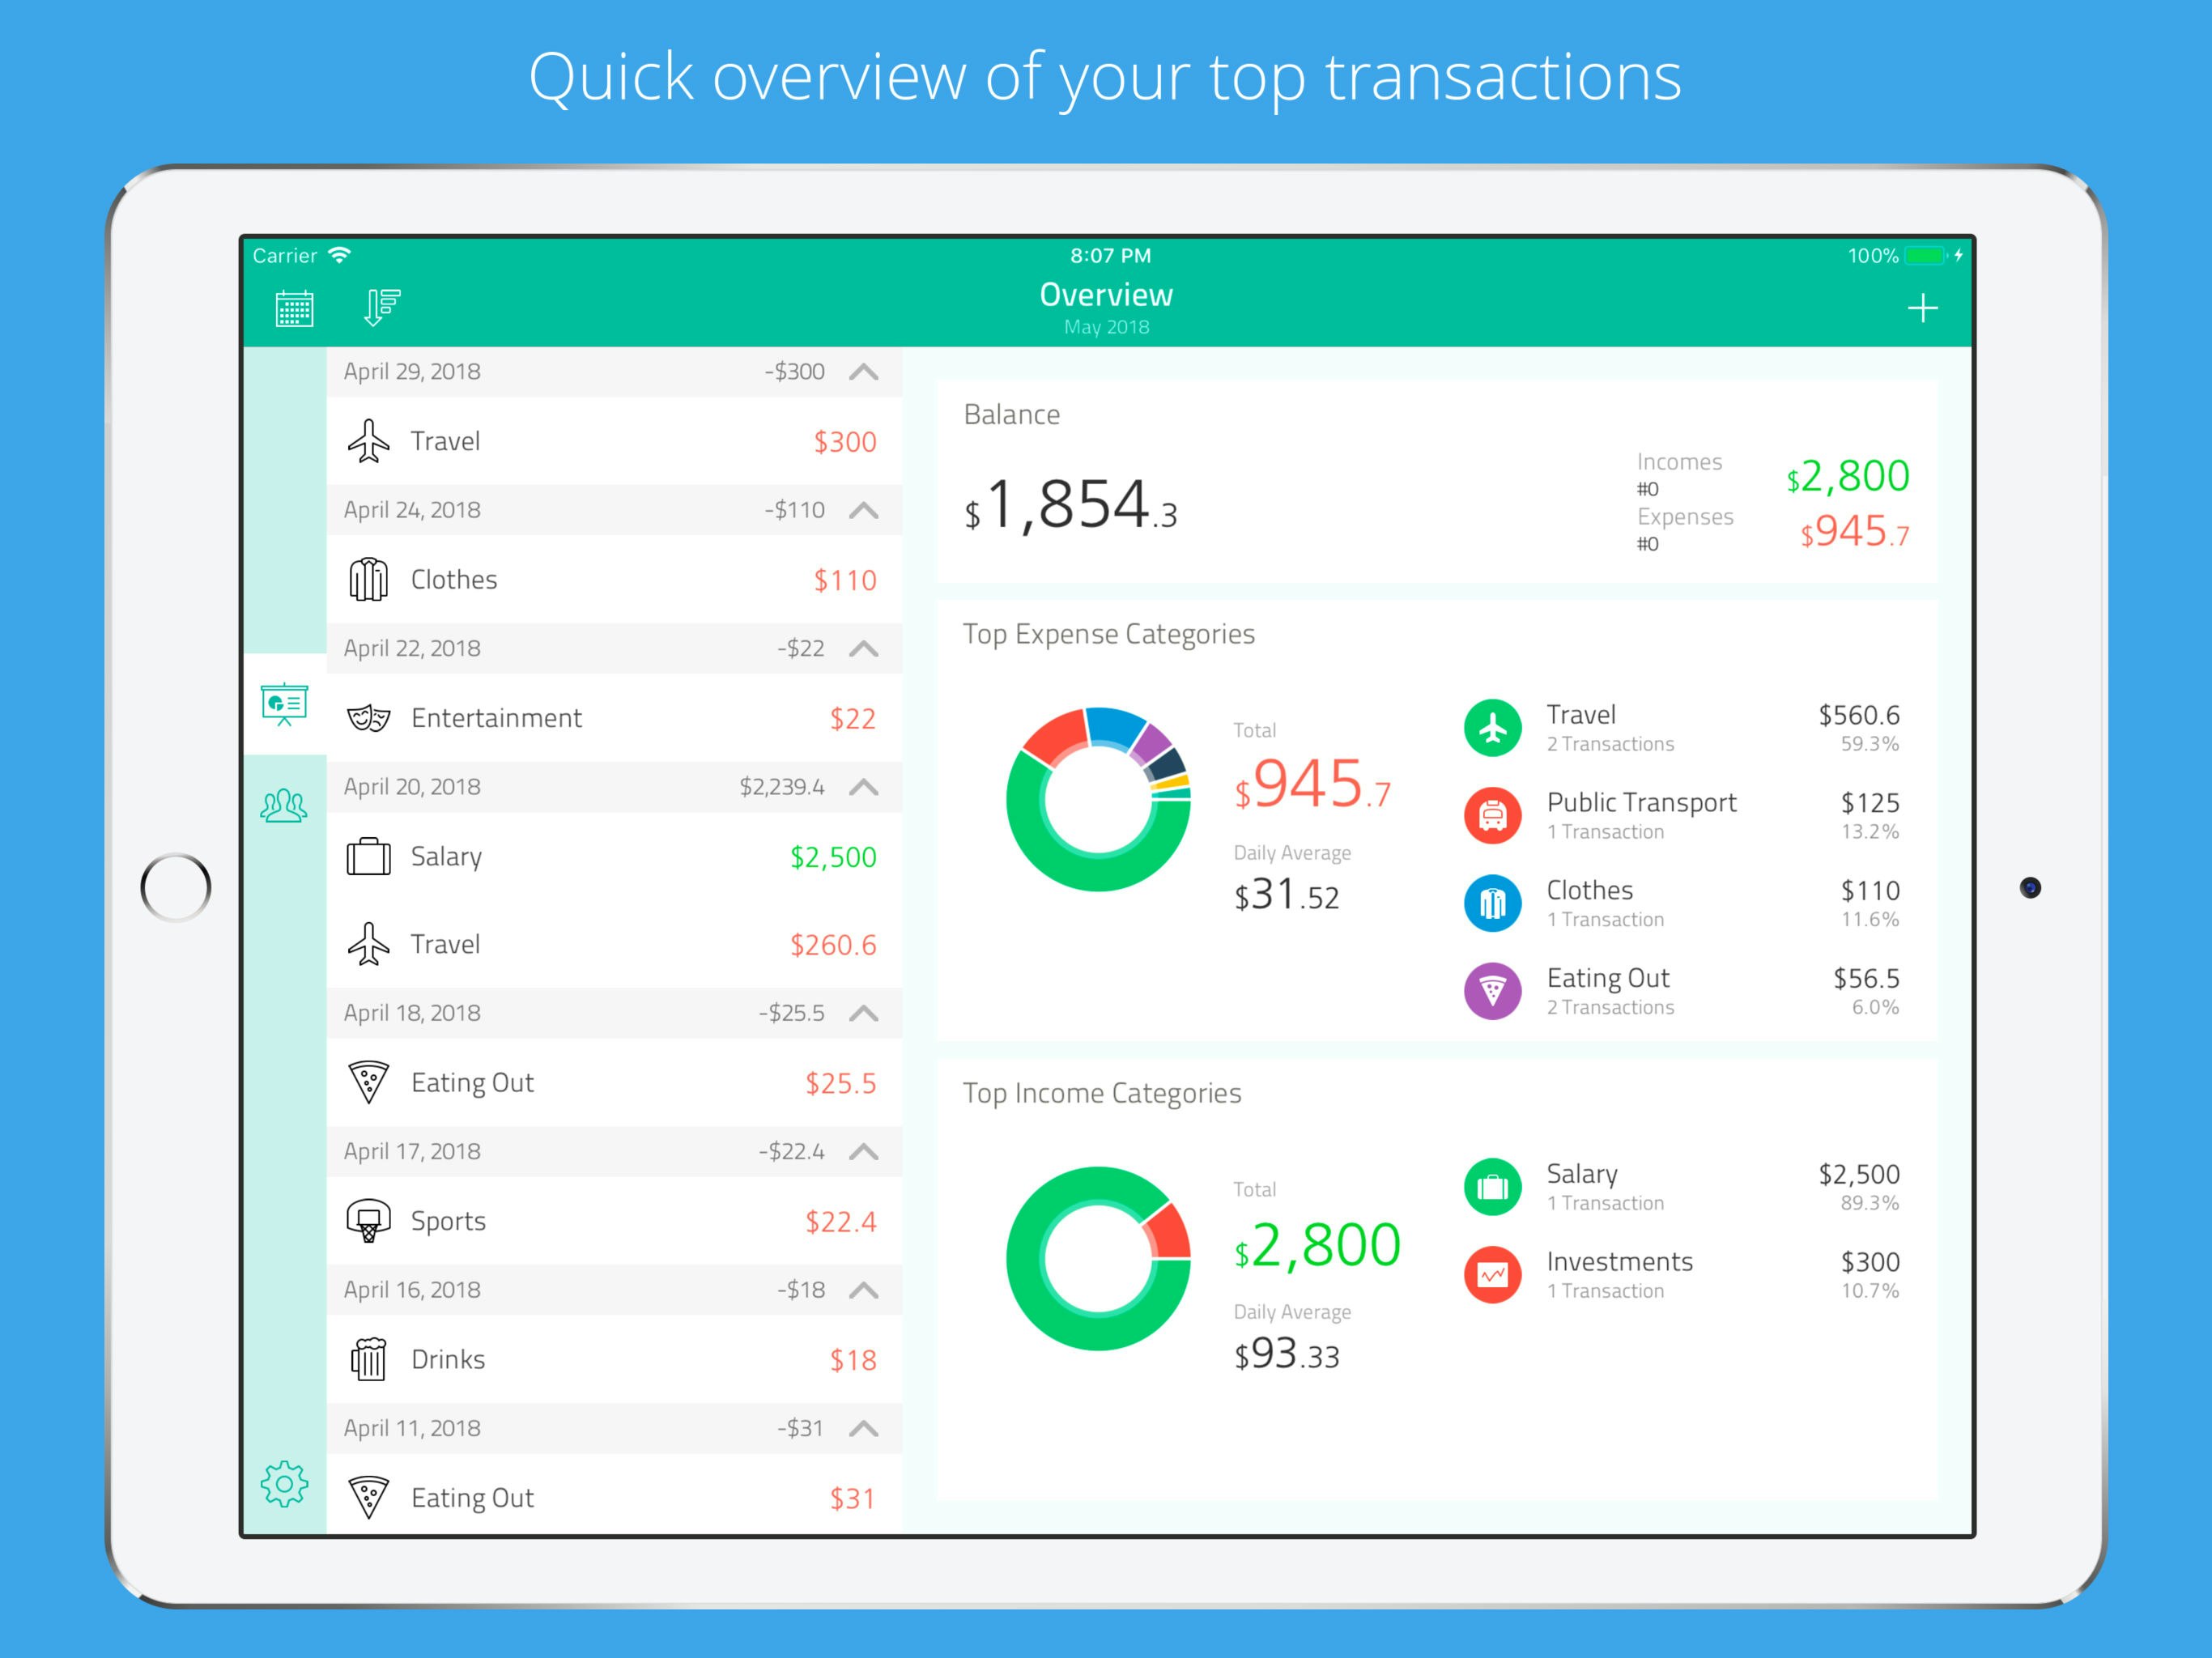Collapse April 20, 2018 transactions chevron
Viewport: 2212px width, 1658px height.
863,787
